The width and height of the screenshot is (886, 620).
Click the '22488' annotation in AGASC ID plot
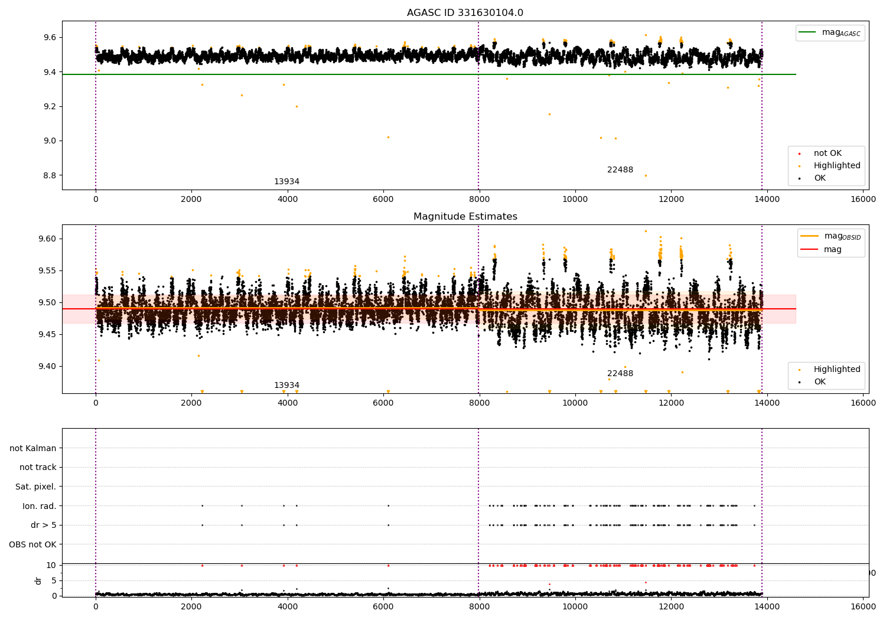(x=620, y=170)
